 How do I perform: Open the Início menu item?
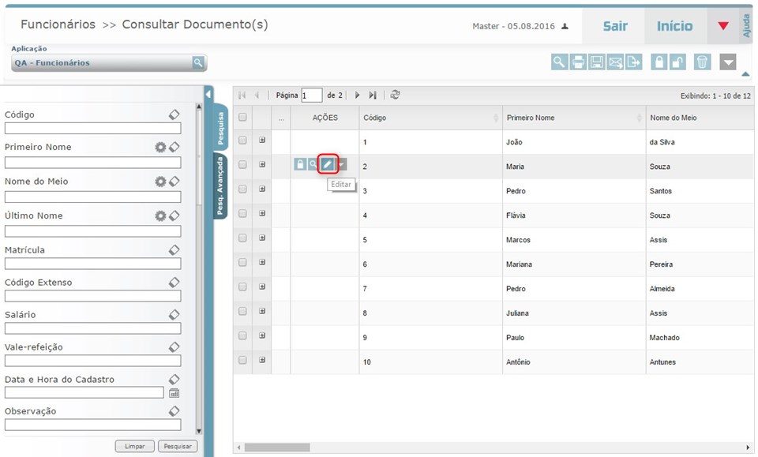click(674, 26)
